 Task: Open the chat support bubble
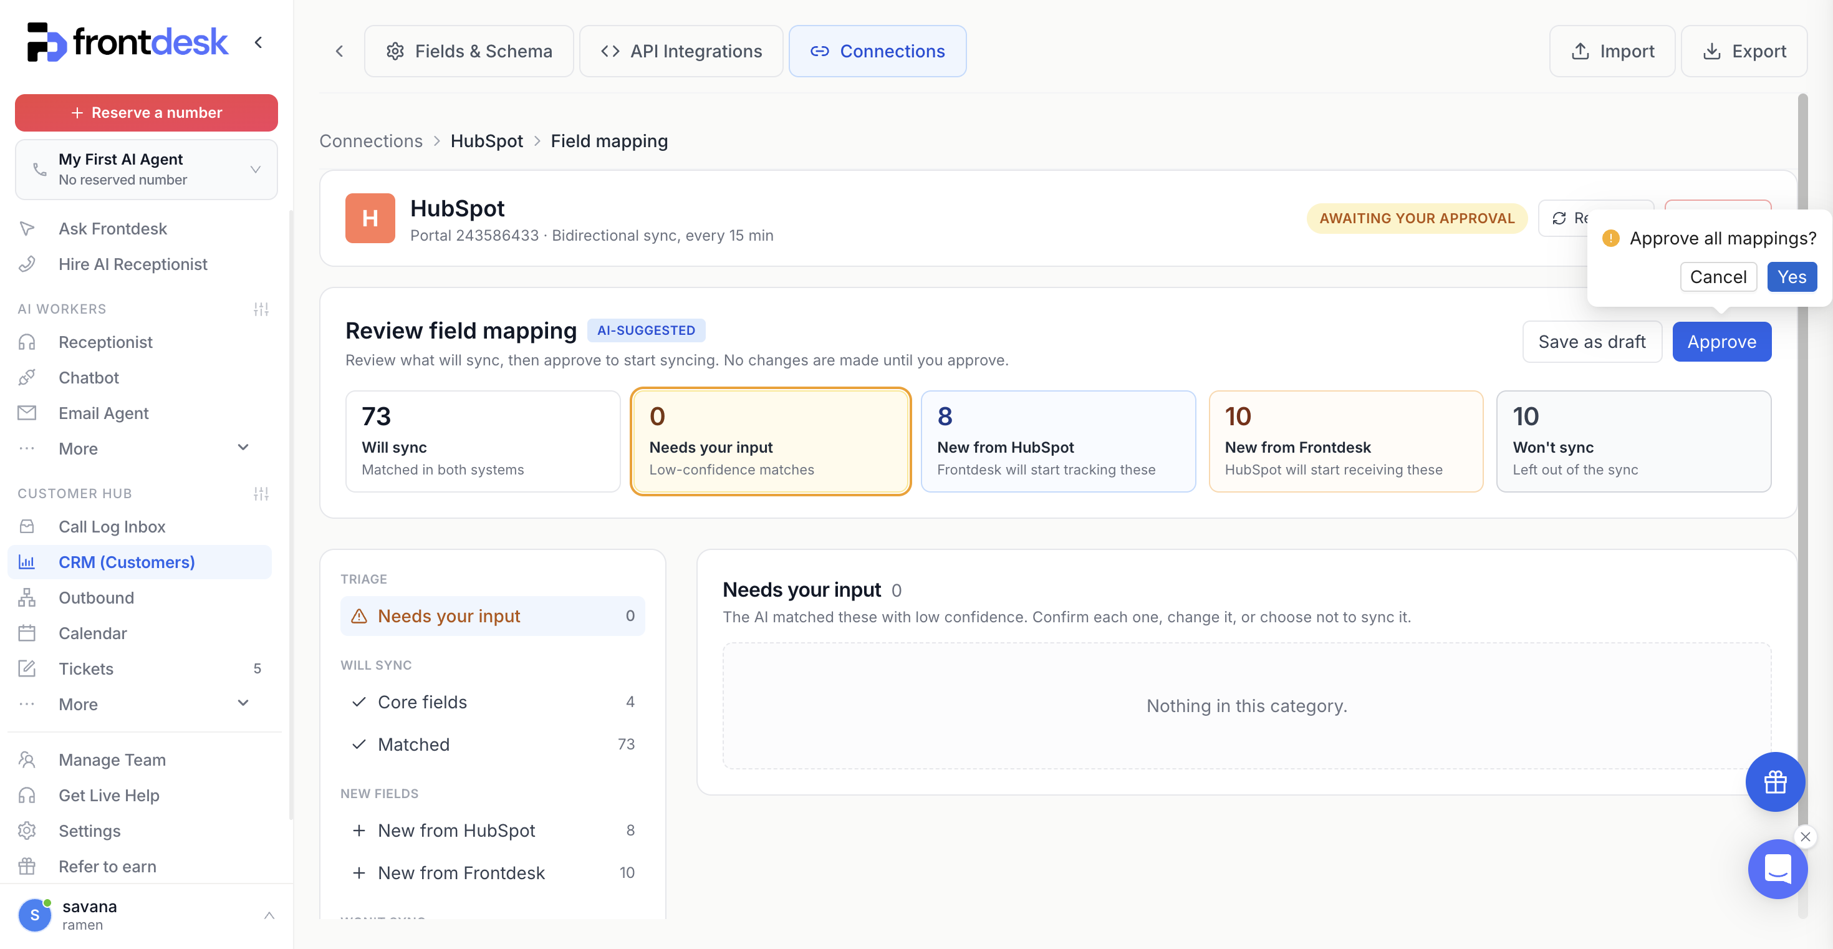tap(1778, 869)
